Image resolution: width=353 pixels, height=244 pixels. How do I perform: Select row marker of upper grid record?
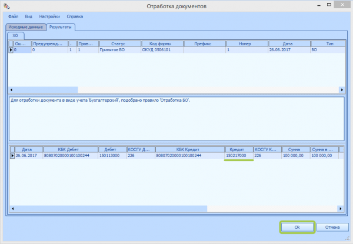click(11, 50)
